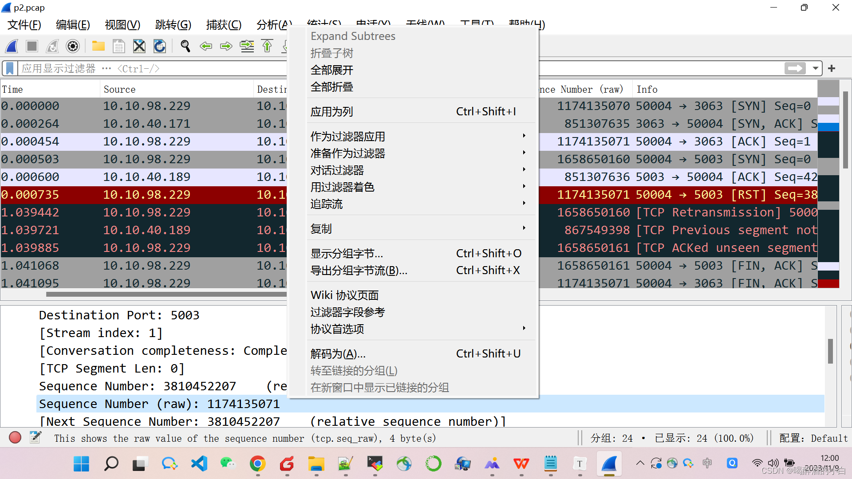Click the stop capture square icon
The height and width of the screenshot is (479, 852).
tap(32, 46)
